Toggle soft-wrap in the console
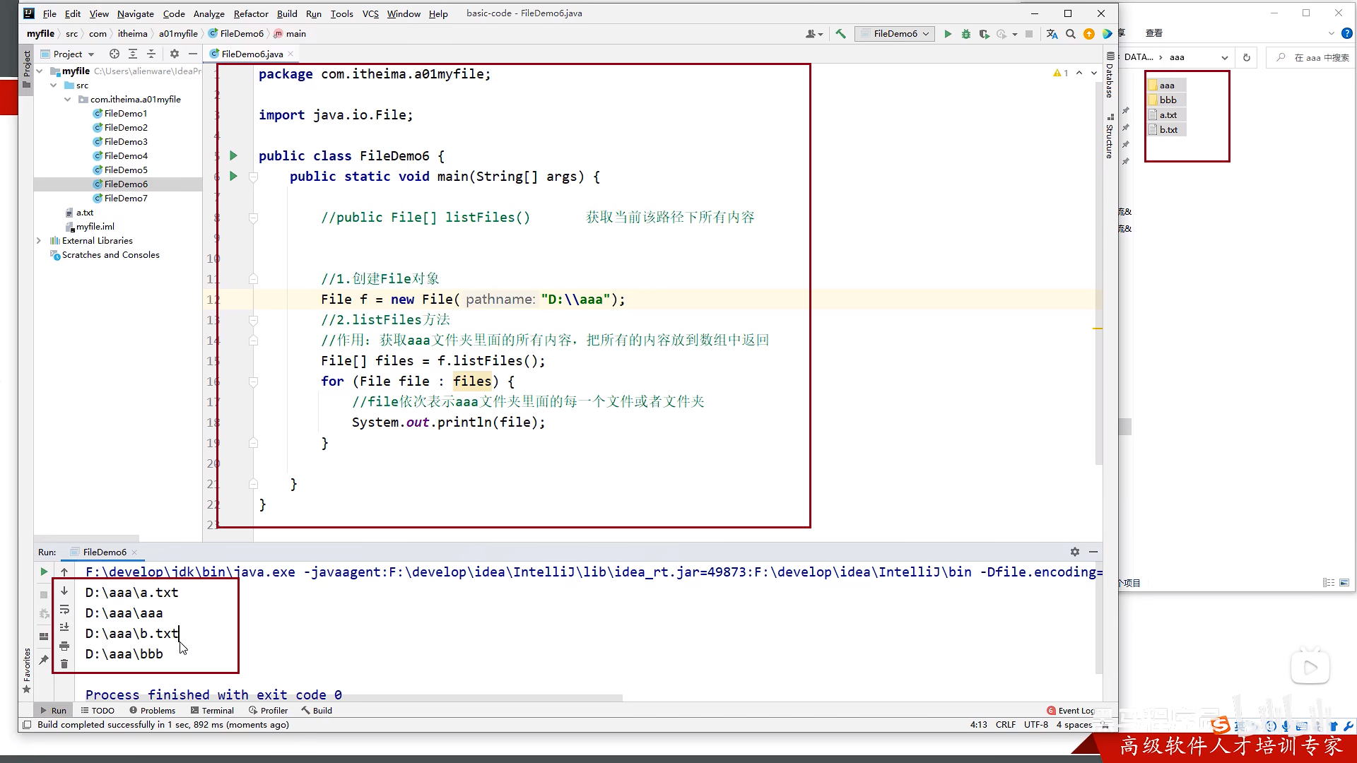The image size is (1357, 763). coord(64,609)
